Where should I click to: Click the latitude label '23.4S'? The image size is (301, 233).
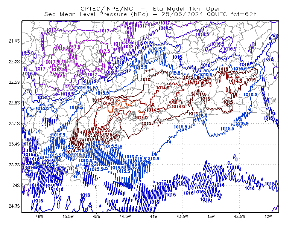pos(14,144)
